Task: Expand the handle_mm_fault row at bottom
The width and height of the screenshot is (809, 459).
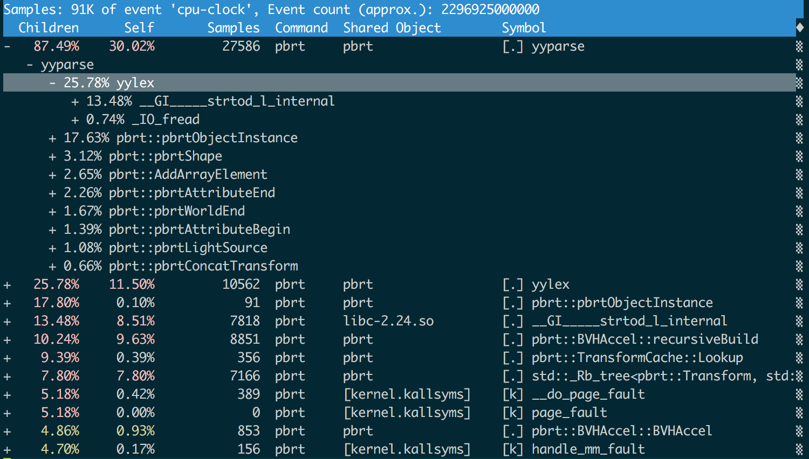Action: tap(7, 449)
